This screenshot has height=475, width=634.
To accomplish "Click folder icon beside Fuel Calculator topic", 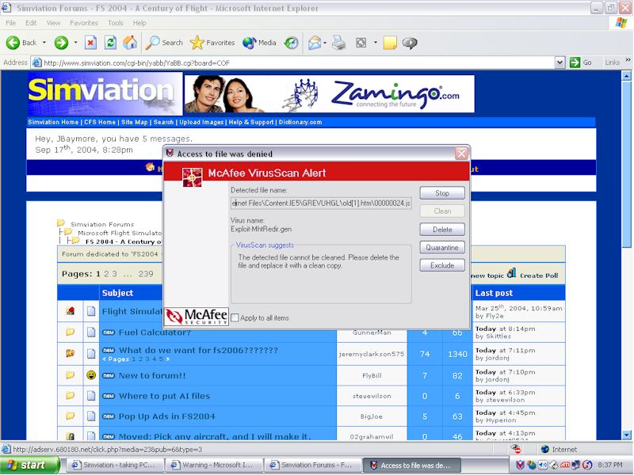I will coord(70,332).
